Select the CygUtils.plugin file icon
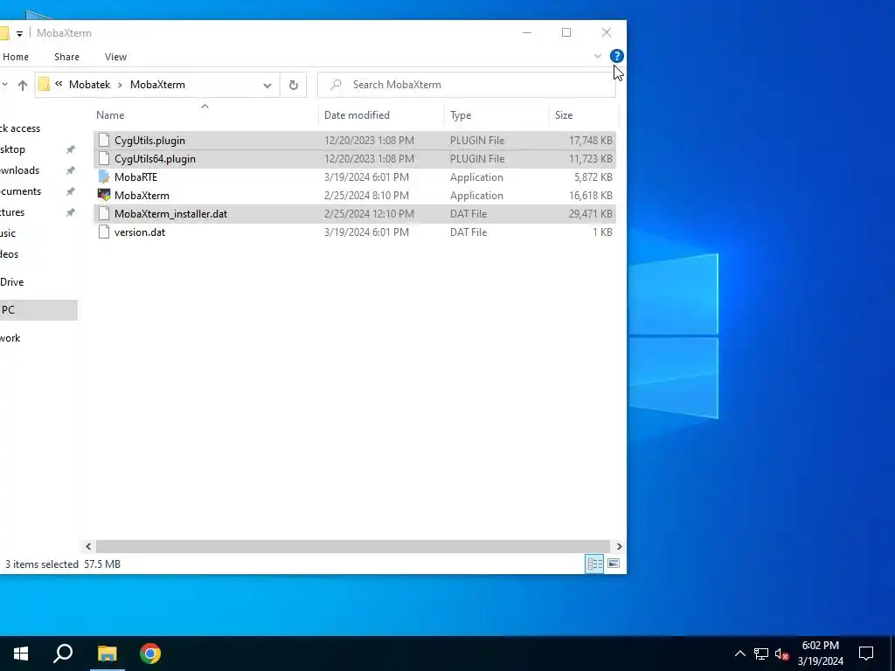This screenshot has height=671, width=895. (x=104, y=141)
